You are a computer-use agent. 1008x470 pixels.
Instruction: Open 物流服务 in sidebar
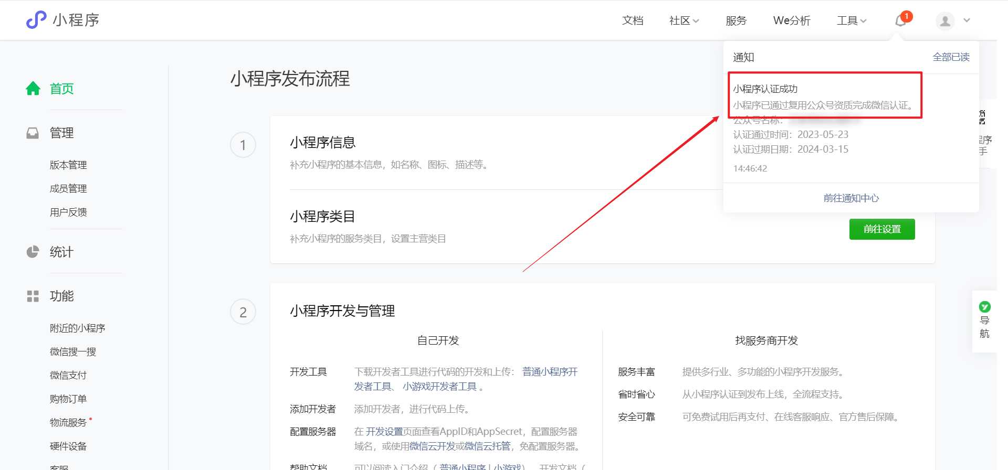(x=68, y=422)
